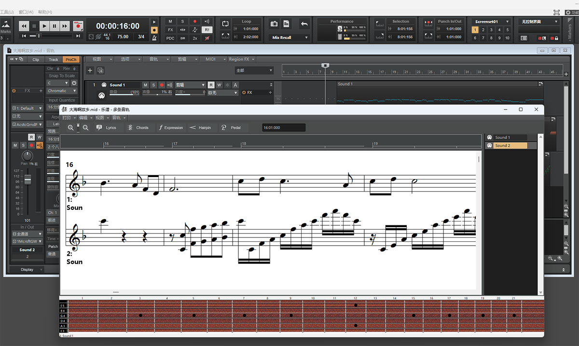Add a new track with plus icon
The height and width of the screenshot is (346, 579).
click(x=90, y=70)
